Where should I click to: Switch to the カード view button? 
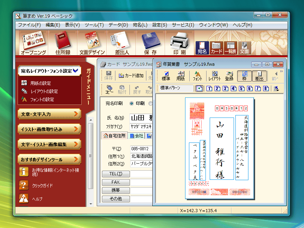(216, 48)
